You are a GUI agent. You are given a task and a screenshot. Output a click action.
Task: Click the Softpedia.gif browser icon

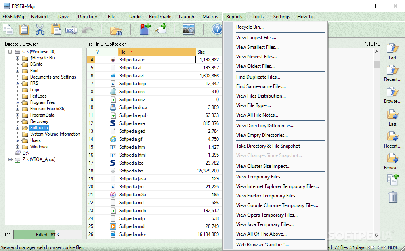coord(113,139)
